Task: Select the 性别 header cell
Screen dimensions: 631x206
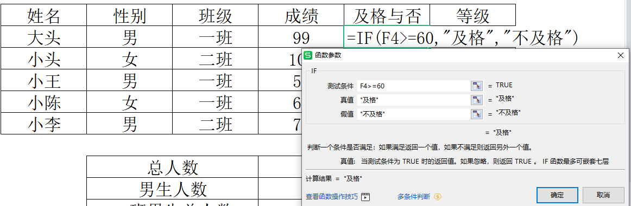Action: point(129,15)
